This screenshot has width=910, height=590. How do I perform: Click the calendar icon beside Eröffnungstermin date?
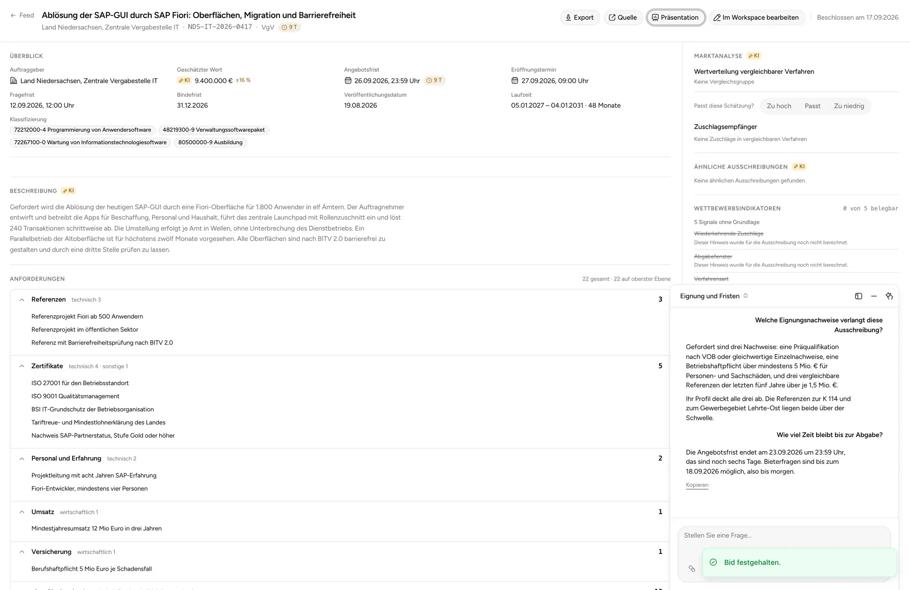click(515, 81)
